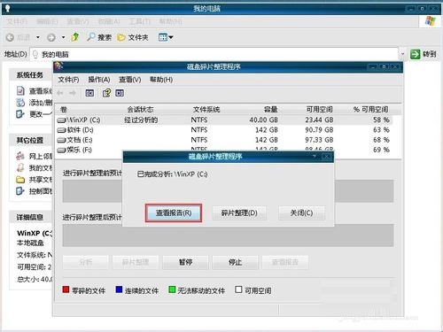Toggle console tree icon in defragmenter toolbar
443x332 pixels.
(89, 93)
